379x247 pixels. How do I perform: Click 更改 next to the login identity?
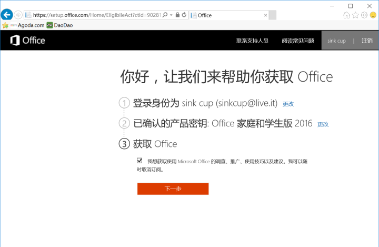[x=288, y=104]
